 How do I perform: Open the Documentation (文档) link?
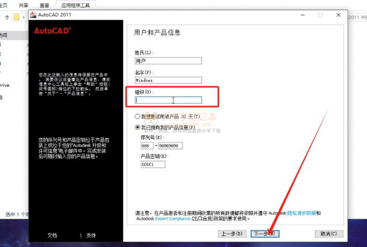coord(52,235)
